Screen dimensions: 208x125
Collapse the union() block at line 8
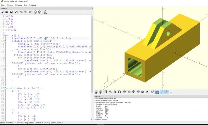click(x=5, y=35)
